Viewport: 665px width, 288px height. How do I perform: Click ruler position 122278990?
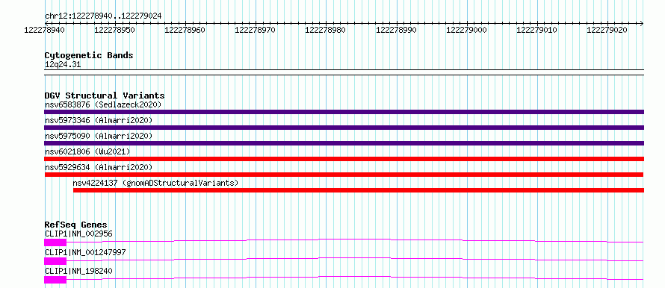tap(396, 30)
